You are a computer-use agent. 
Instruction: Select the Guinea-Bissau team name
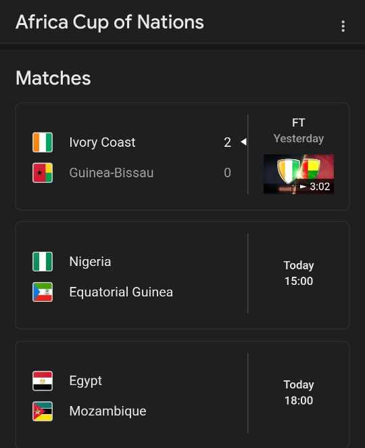[112, 173]
